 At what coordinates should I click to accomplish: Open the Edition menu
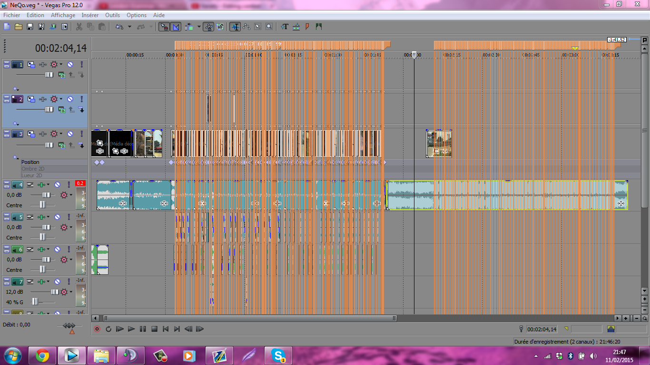pos(35,15)
